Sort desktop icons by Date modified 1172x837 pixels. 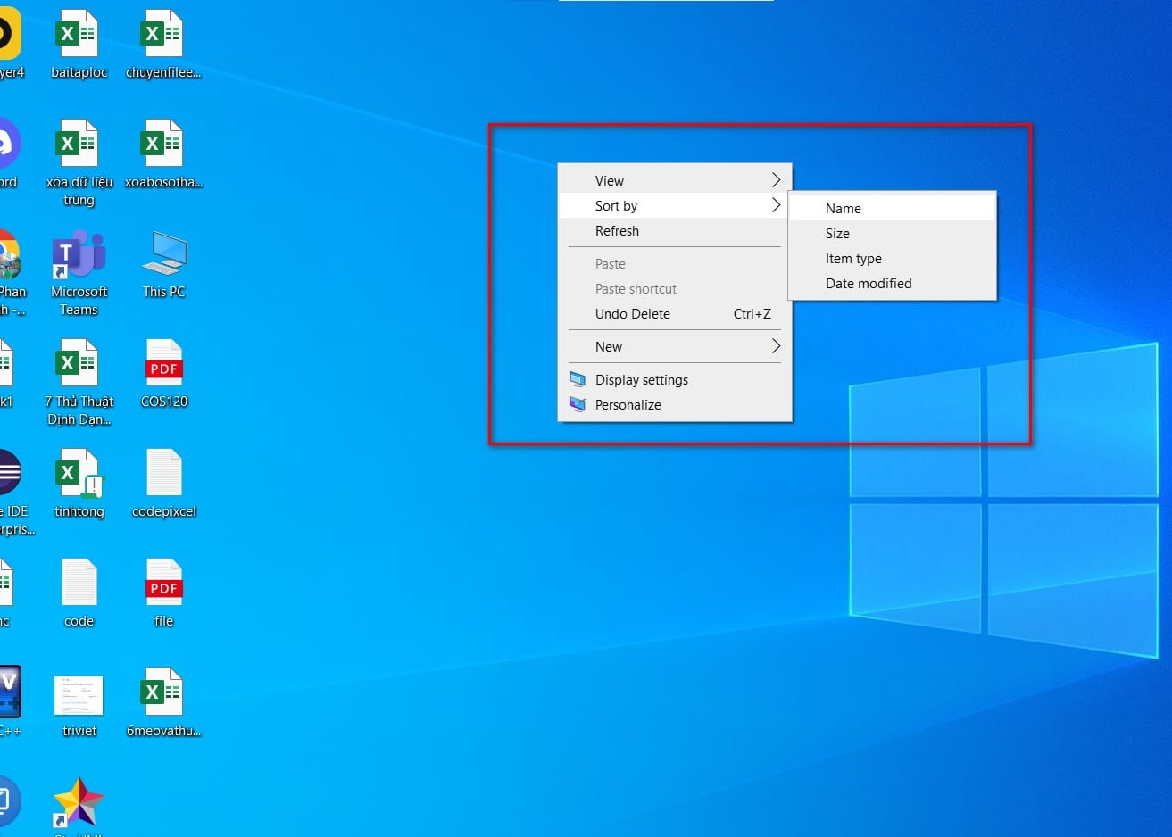pos(892,283)
